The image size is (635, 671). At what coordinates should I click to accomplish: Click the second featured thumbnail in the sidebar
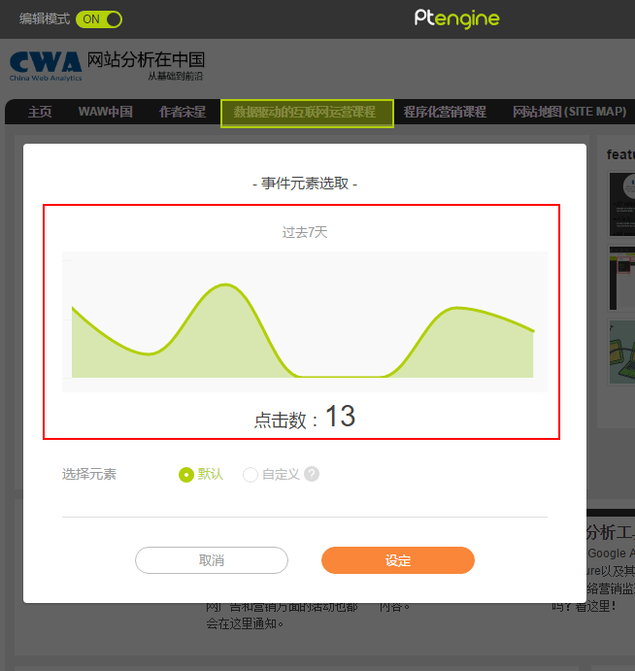621,278
